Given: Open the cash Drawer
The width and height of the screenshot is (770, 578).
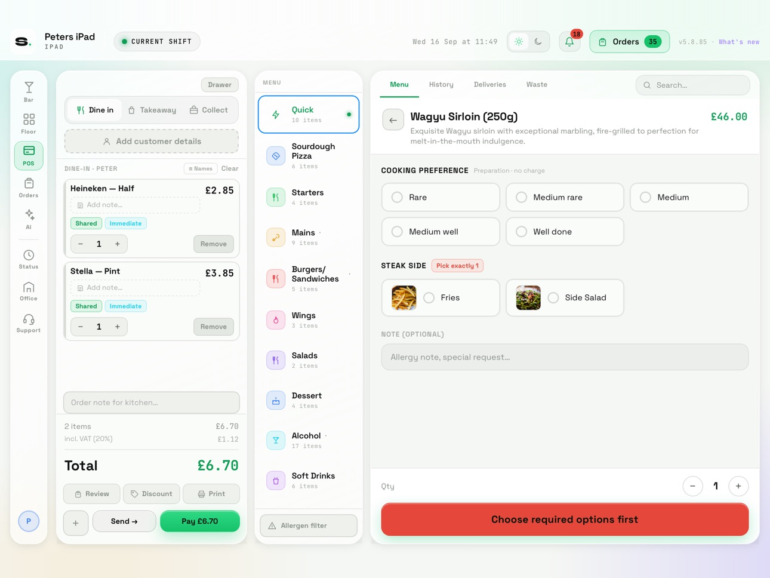Looking at the screenshot, I should (x=220, y=85).
